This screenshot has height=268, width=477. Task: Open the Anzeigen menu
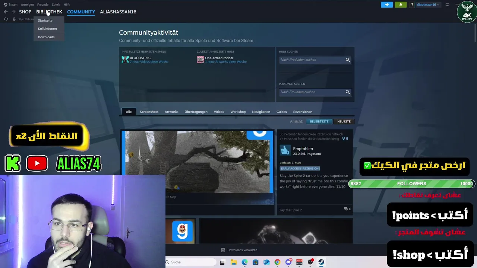[x=27, y=4]
